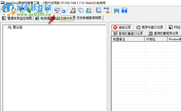Click the calendar folder icon on 程序与窗口记录

138,27
